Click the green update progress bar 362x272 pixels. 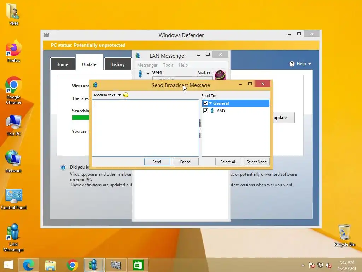tap(81, 118)
